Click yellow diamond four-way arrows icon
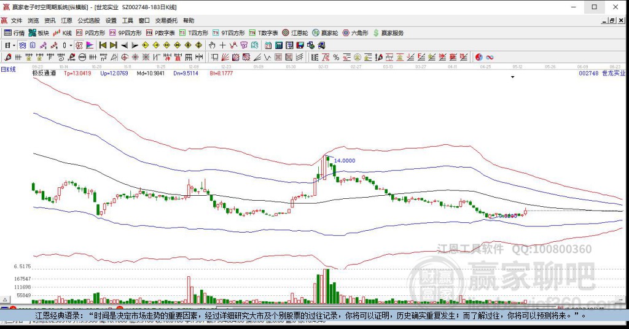This screenshot has width=629, height=329. click(198, 45)
